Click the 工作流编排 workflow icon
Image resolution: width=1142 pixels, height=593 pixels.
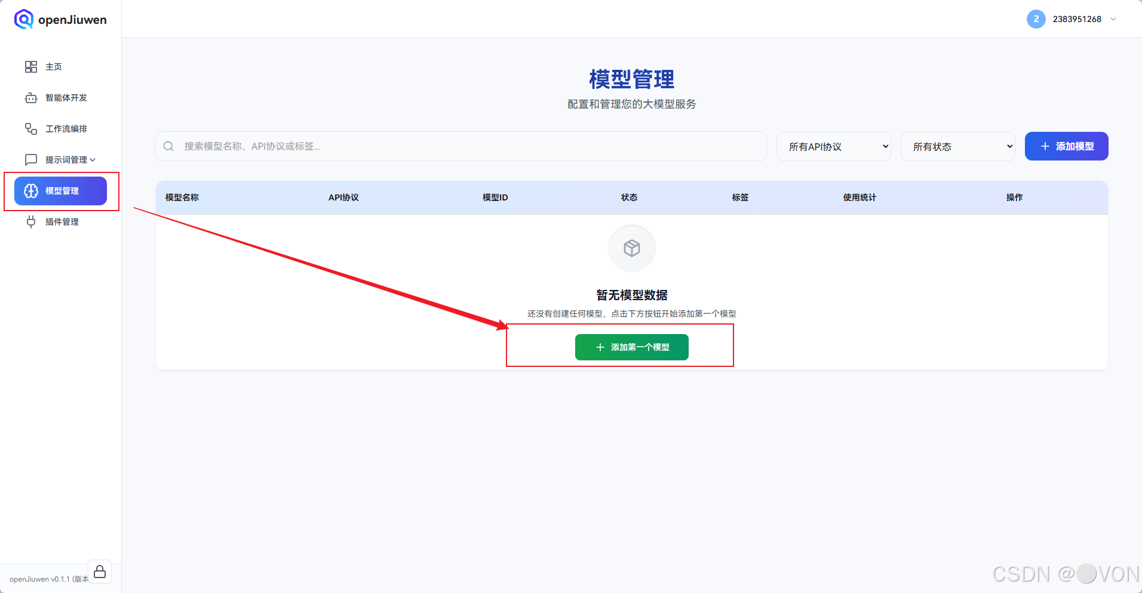click(x=31, y=129)
